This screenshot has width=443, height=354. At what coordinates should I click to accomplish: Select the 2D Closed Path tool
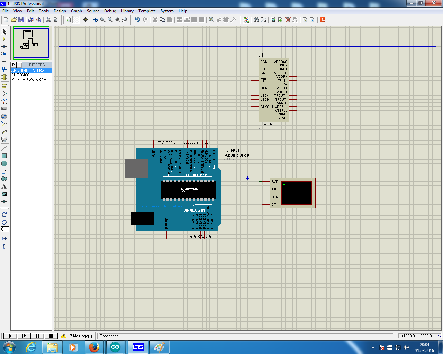[x=4, y=179]
